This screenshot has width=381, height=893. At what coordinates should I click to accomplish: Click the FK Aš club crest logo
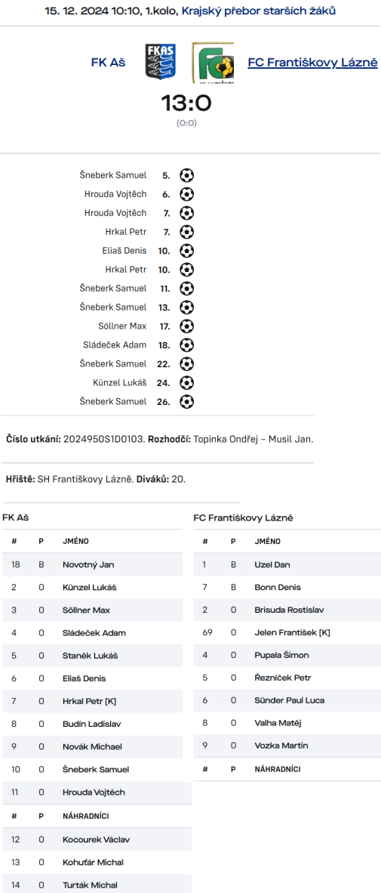[161, 62]
